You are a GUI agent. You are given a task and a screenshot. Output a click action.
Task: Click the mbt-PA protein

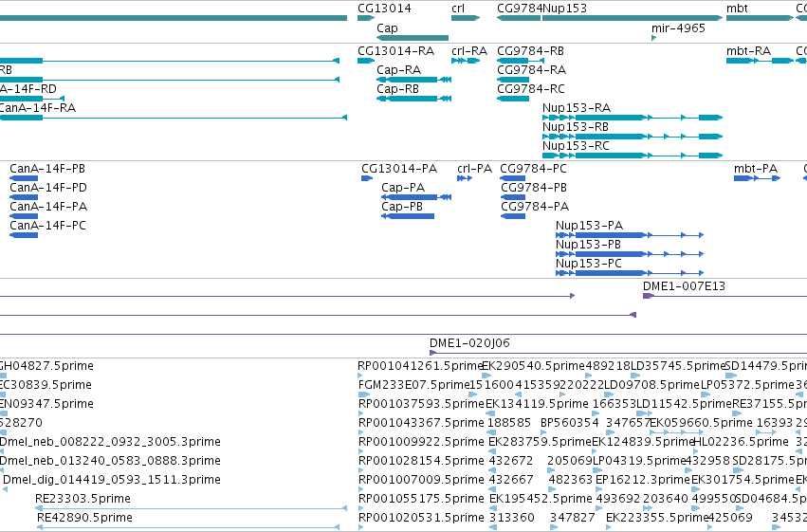[757, 178]
